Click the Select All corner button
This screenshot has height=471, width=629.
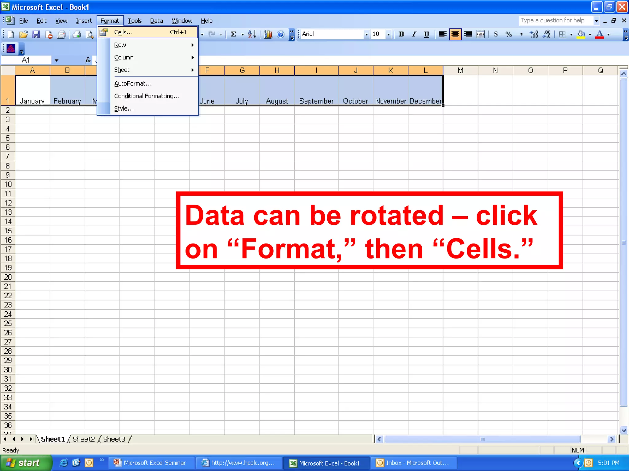[x=8, y=71]
